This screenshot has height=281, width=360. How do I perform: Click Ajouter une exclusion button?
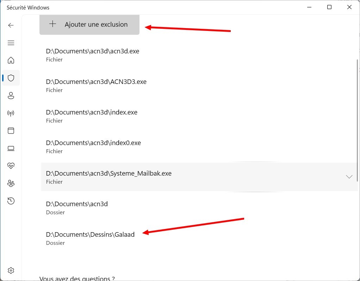point(89,25)
